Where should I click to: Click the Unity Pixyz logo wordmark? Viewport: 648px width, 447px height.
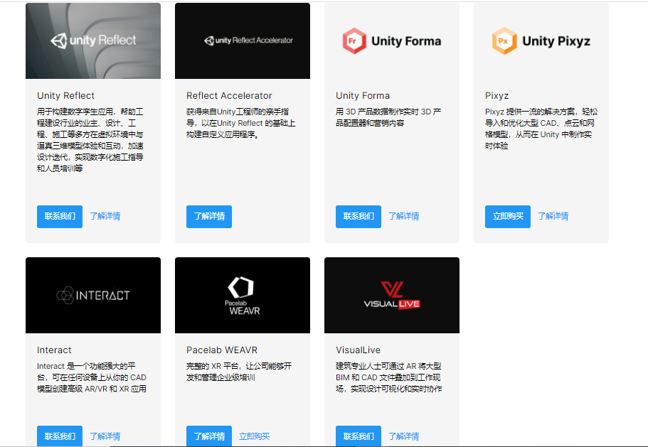pyautogui.click(x=556, y=41)
